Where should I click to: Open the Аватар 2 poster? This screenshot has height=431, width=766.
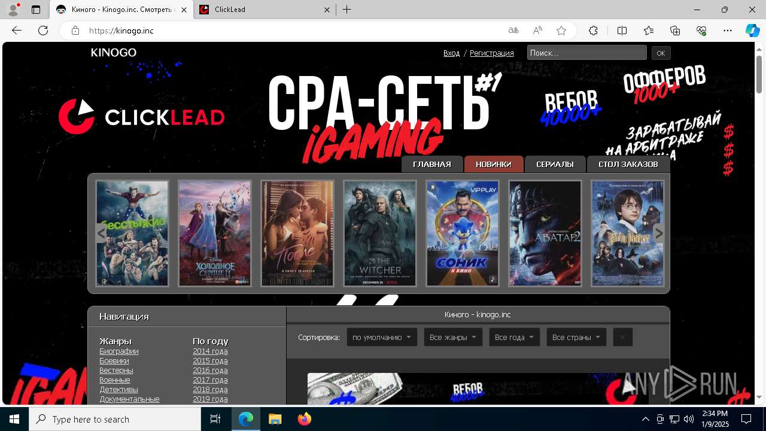(x=545, y=233)
